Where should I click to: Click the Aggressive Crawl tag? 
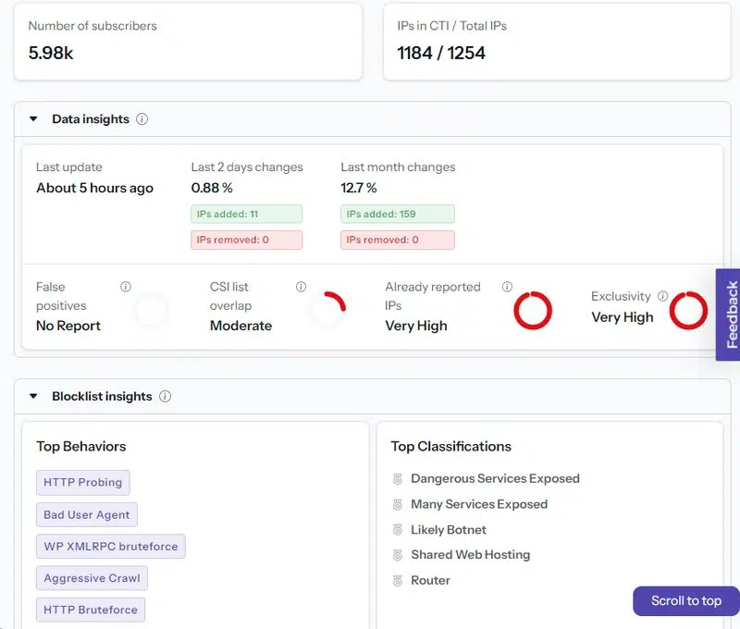[92, 579]
